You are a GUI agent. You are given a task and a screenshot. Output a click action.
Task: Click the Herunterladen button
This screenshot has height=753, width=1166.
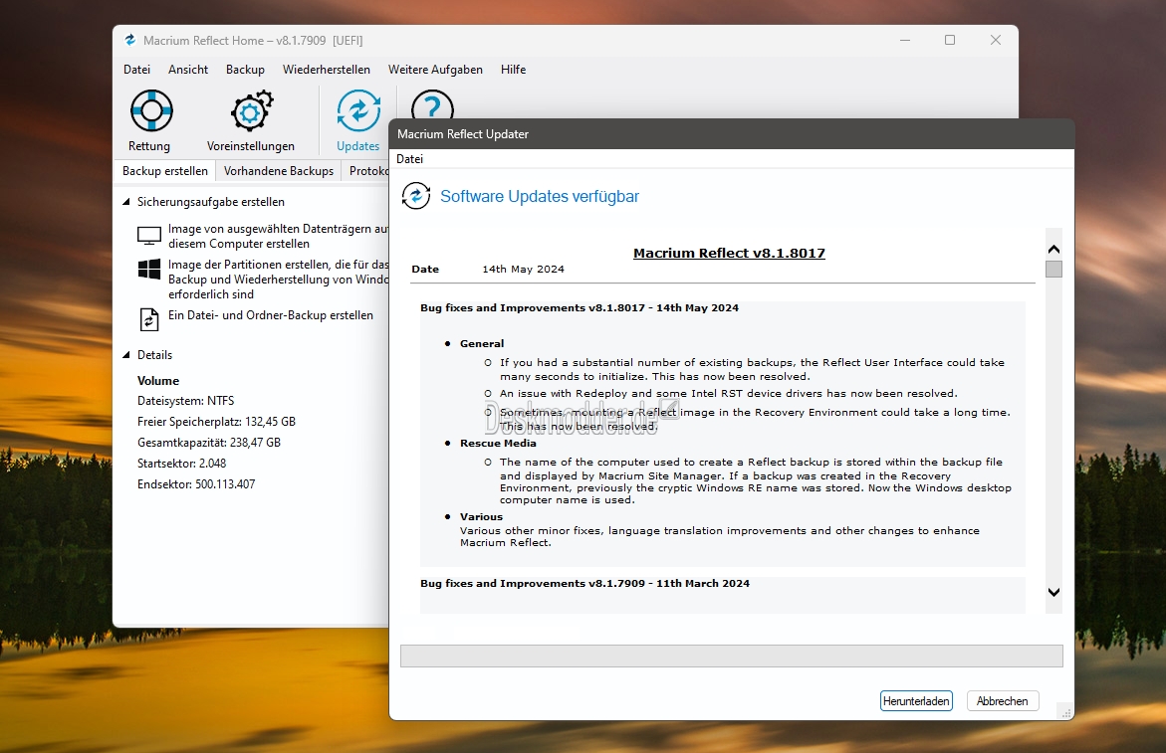coord(916,701)
